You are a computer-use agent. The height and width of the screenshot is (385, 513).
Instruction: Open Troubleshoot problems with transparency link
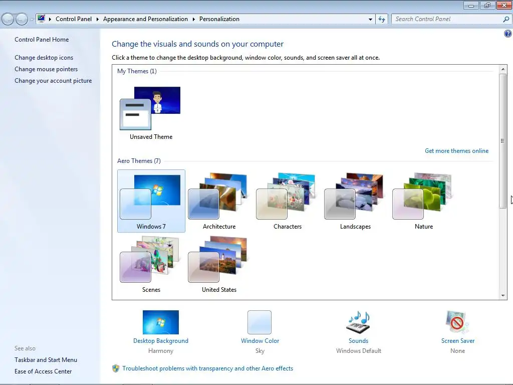207,368
